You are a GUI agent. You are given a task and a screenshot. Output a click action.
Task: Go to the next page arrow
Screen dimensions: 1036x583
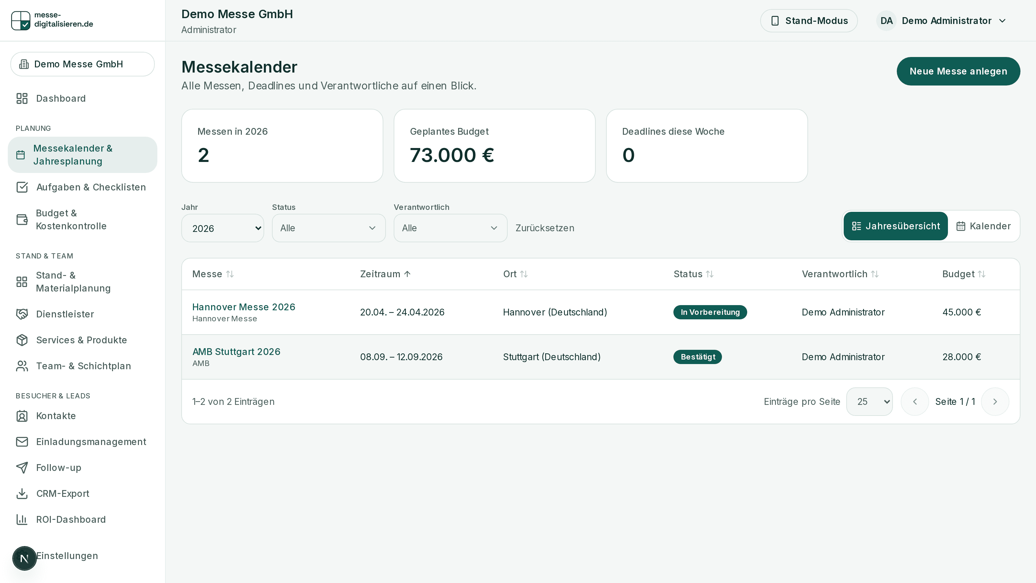click(x=995, y=402)
